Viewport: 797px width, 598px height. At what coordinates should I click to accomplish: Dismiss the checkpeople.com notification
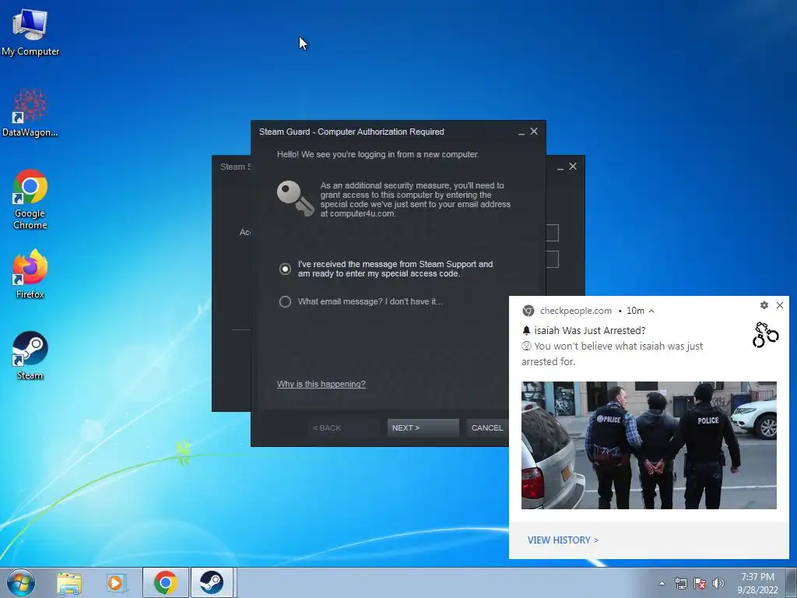click(x=780, y=305)
